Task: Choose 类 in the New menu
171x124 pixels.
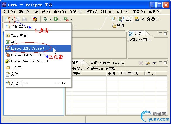Action: point(38,42)
